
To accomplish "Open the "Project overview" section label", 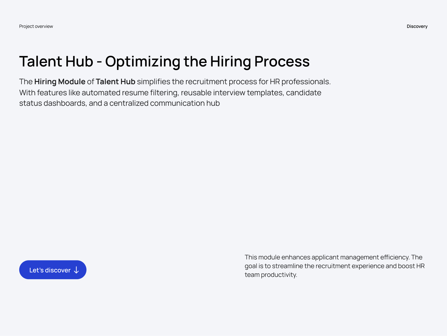I will pyautogui.click(x=36, y=26).
